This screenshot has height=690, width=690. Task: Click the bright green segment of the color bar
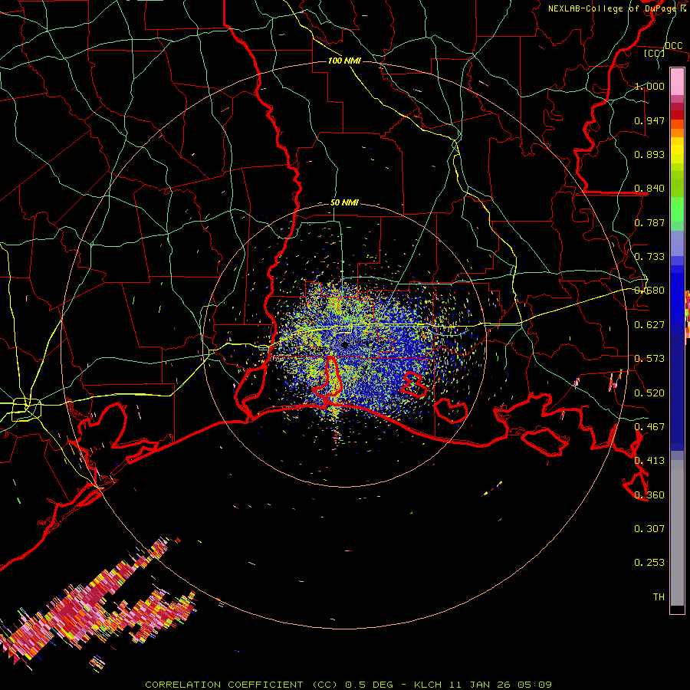(x=677, y=209)
